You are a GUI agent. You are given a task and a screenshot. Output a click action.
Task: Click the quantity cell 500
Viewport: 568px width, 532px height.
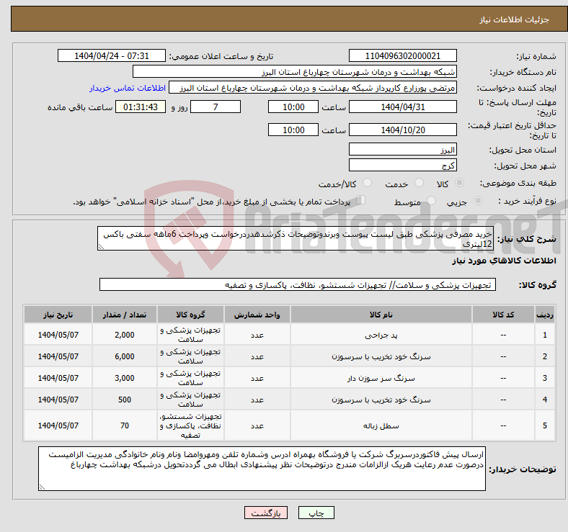point(125,400)
